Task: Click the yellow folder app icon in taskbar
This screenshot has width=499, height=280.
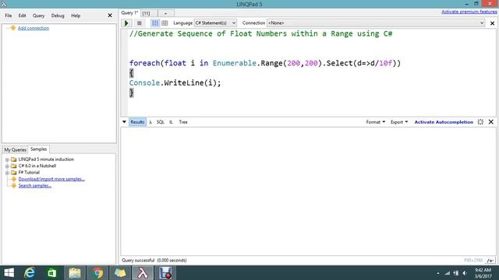Action: pos(120,273)
